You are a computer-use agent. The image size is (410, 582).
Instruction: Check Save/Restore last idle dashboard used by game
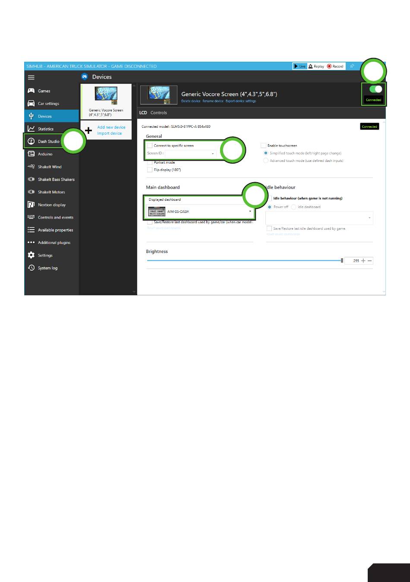pos(269,228)
